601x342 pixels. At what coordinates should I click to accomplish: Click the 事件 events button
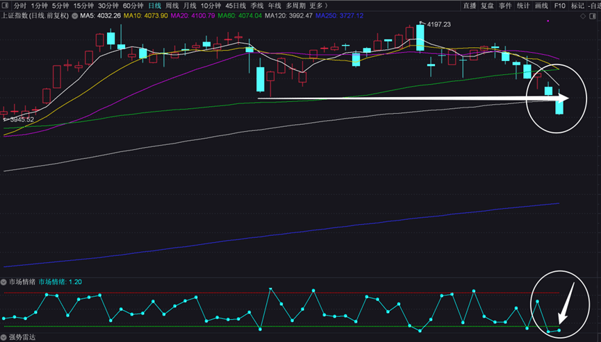tap(505, 6)
